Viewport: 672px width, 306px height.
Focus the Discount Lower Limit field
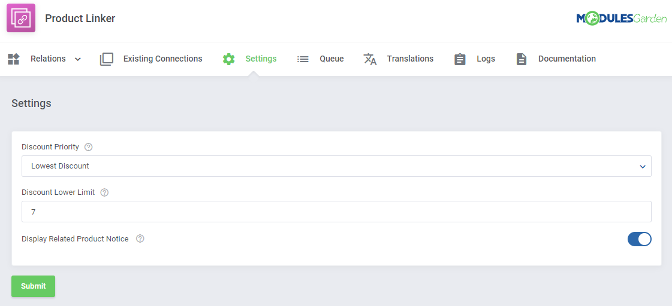[336, 212]
